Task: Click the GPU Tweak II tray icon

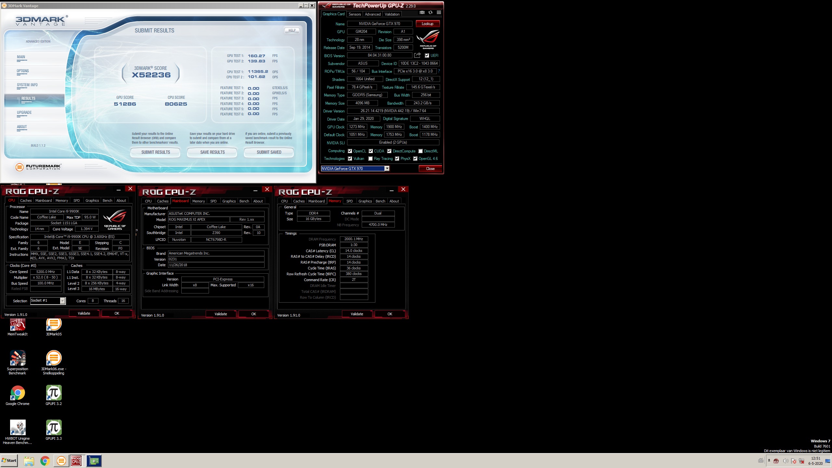Action: pos(776,461)
